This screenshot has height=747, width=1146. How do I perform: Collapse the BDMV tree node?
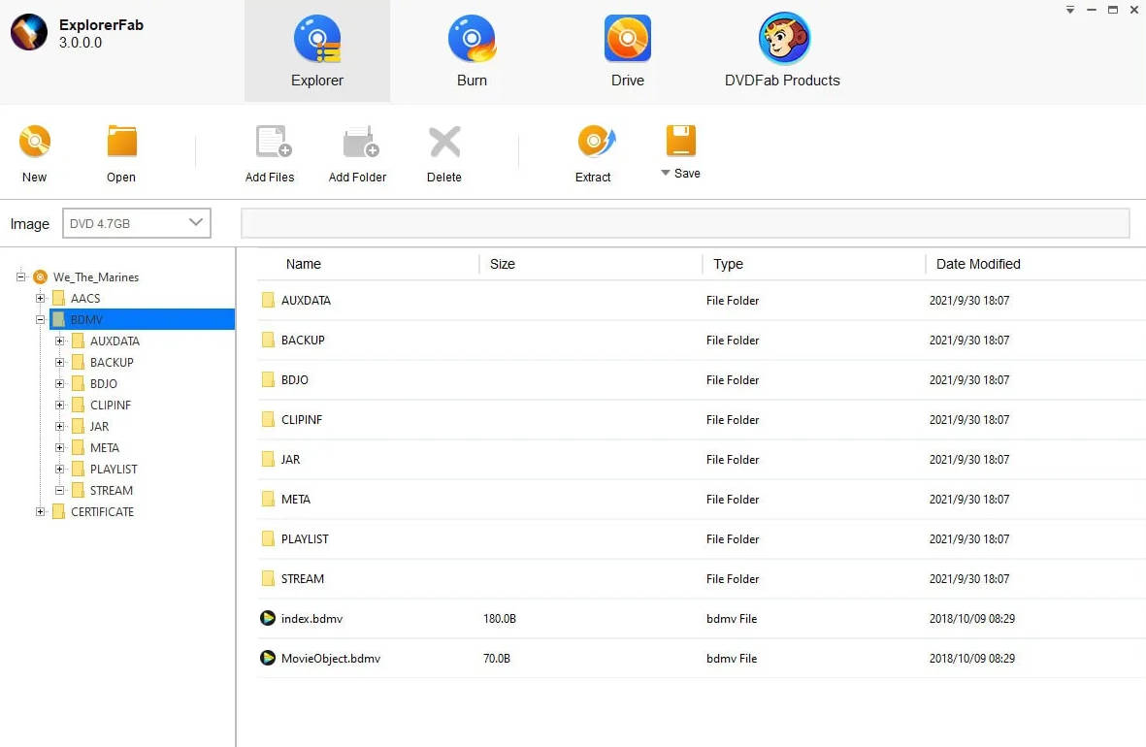tap(41, 319)
